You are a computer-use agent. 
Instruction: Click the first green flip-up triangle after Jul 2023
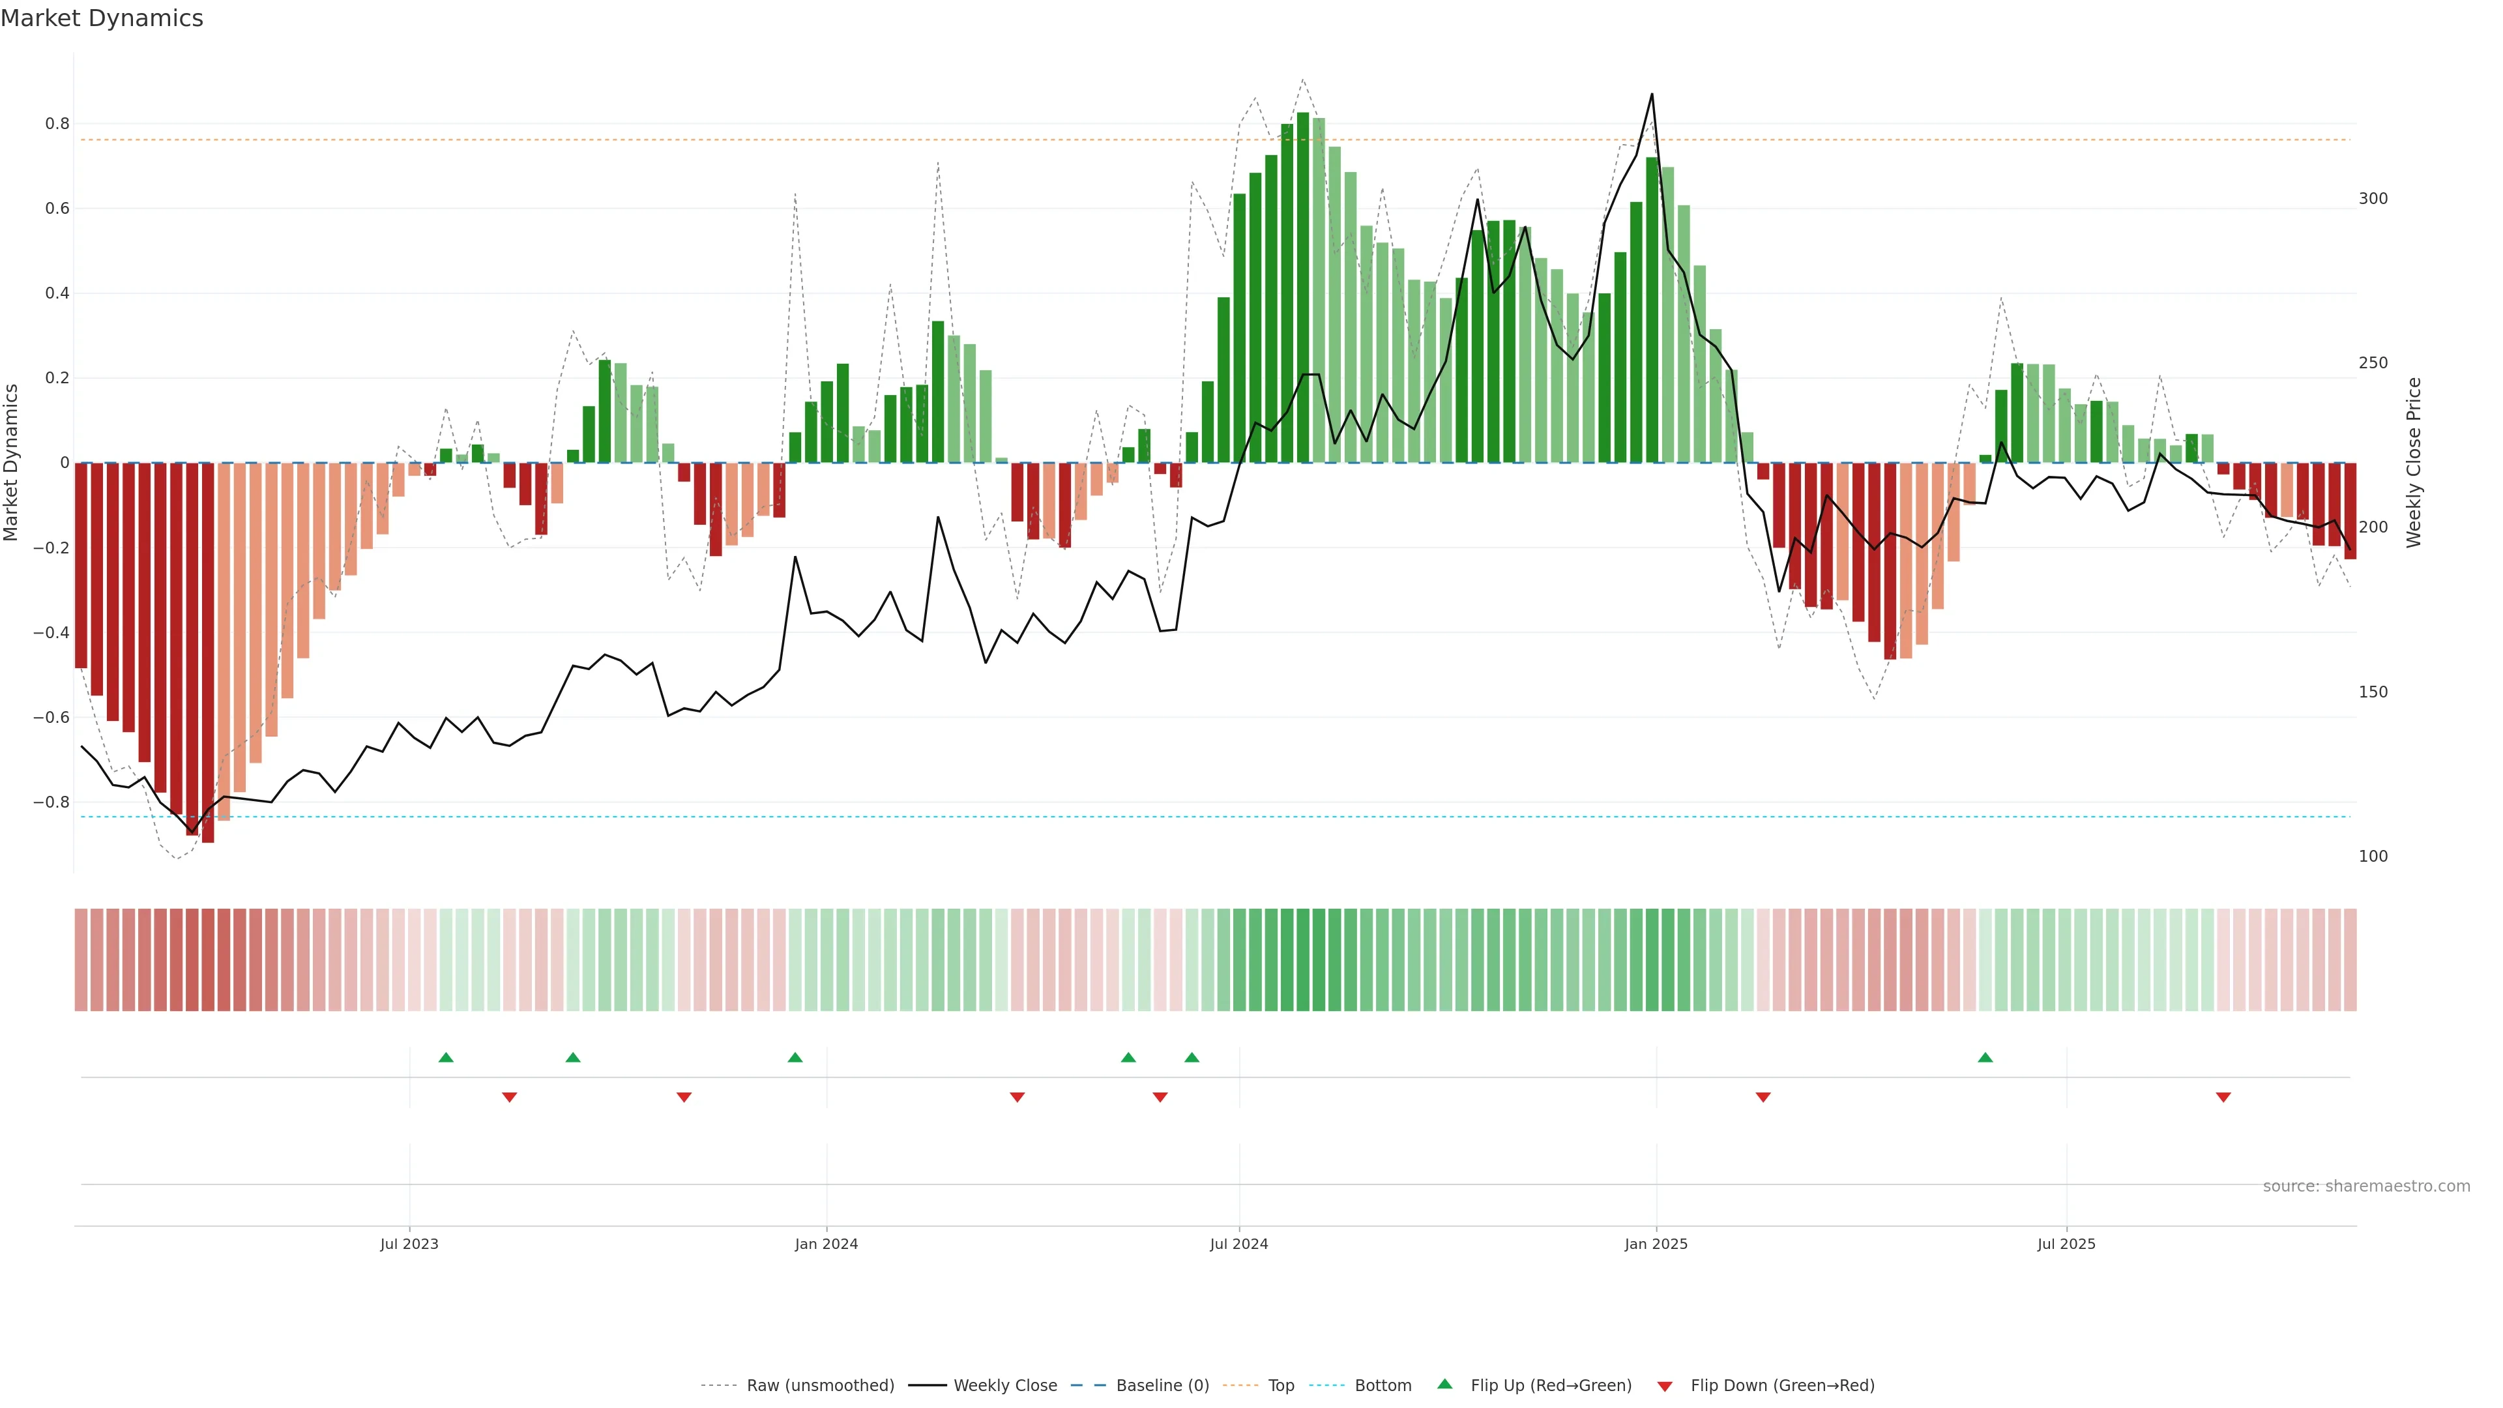pyautogui.click(x=446, y=1057)
